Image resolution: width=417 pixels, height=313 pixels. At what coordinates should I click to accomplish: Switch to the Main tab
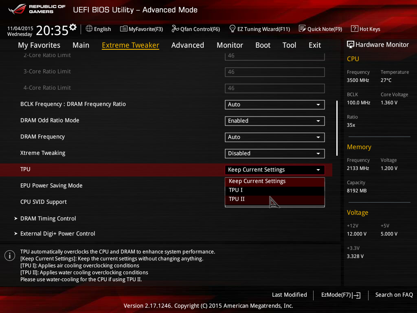81,45
